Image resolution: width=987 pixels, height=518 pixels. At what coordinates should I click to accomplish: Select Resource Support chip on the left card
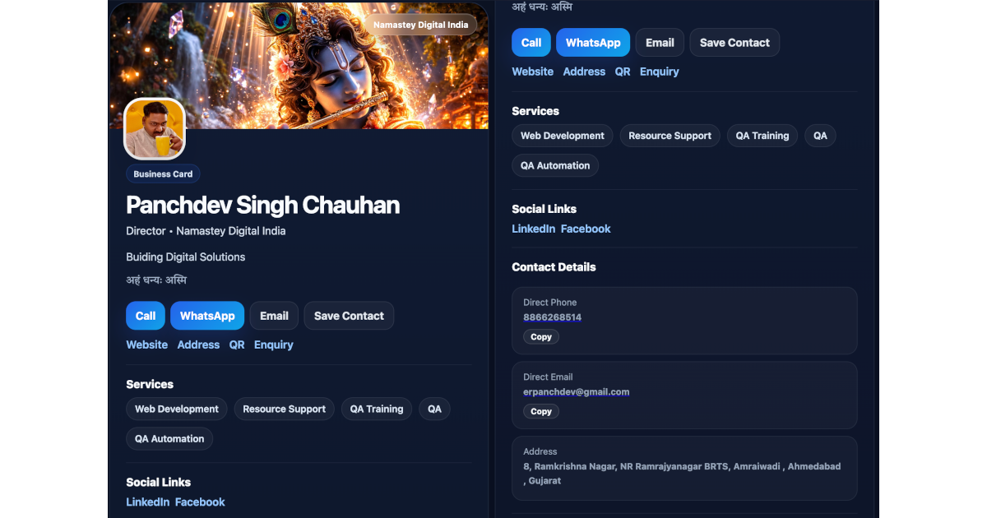point(284,409)
